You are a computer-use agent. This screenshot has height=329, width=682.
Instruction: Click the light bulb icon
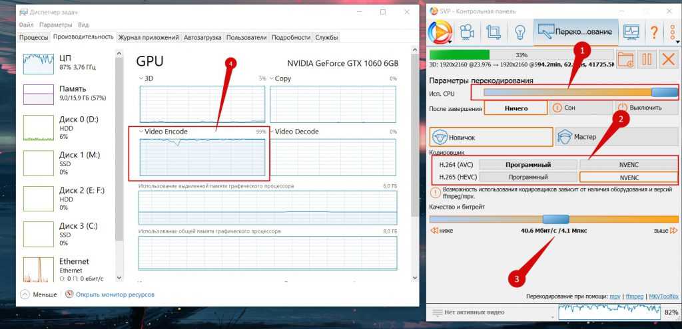coord(520,32)
